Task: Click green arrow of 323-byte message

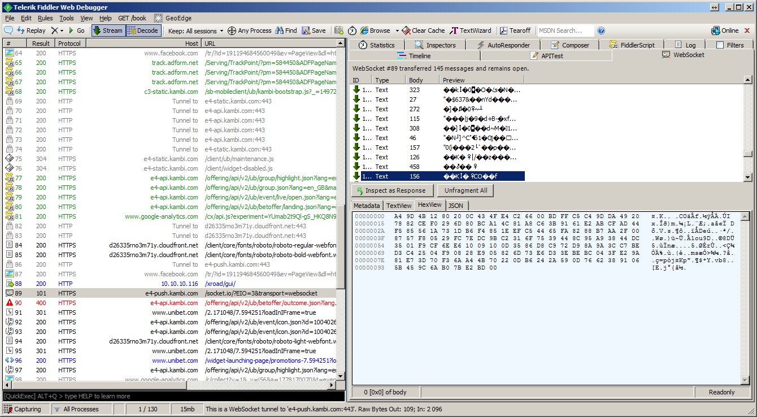Action: pyautogui.click(x=356, y=90)
